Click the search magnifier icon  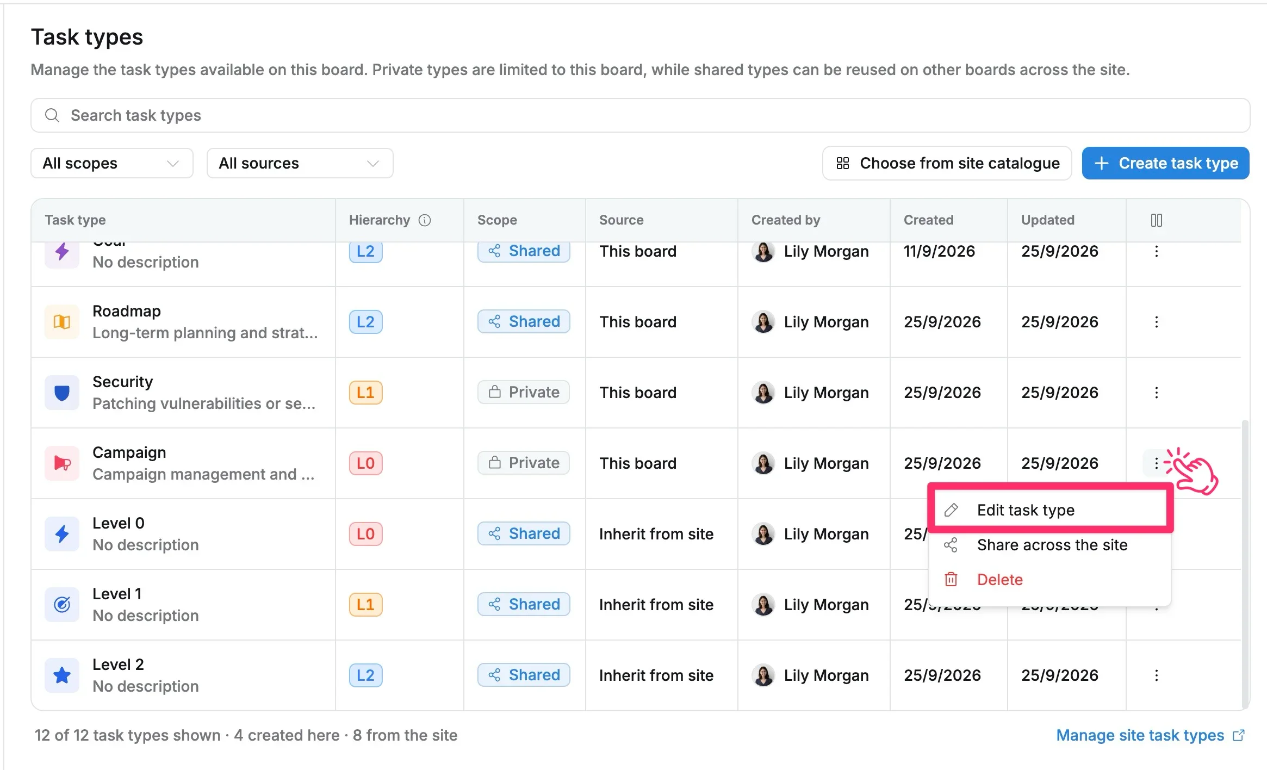pyautogui.click(x=52, y=115)
